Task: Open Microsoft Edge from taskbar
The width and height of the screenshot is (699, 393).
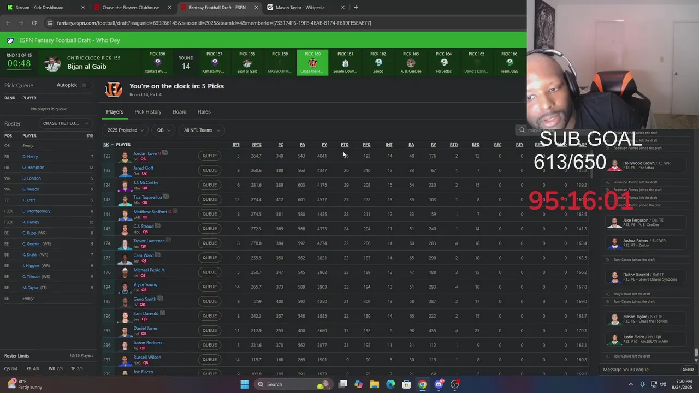Action: (390, 384)
